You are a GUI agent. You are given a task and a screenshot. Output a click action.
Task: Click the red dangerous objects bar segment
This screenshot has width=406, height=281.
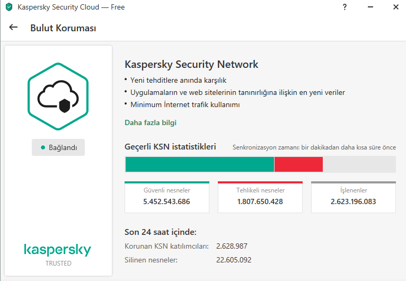(x=298, y=164)
